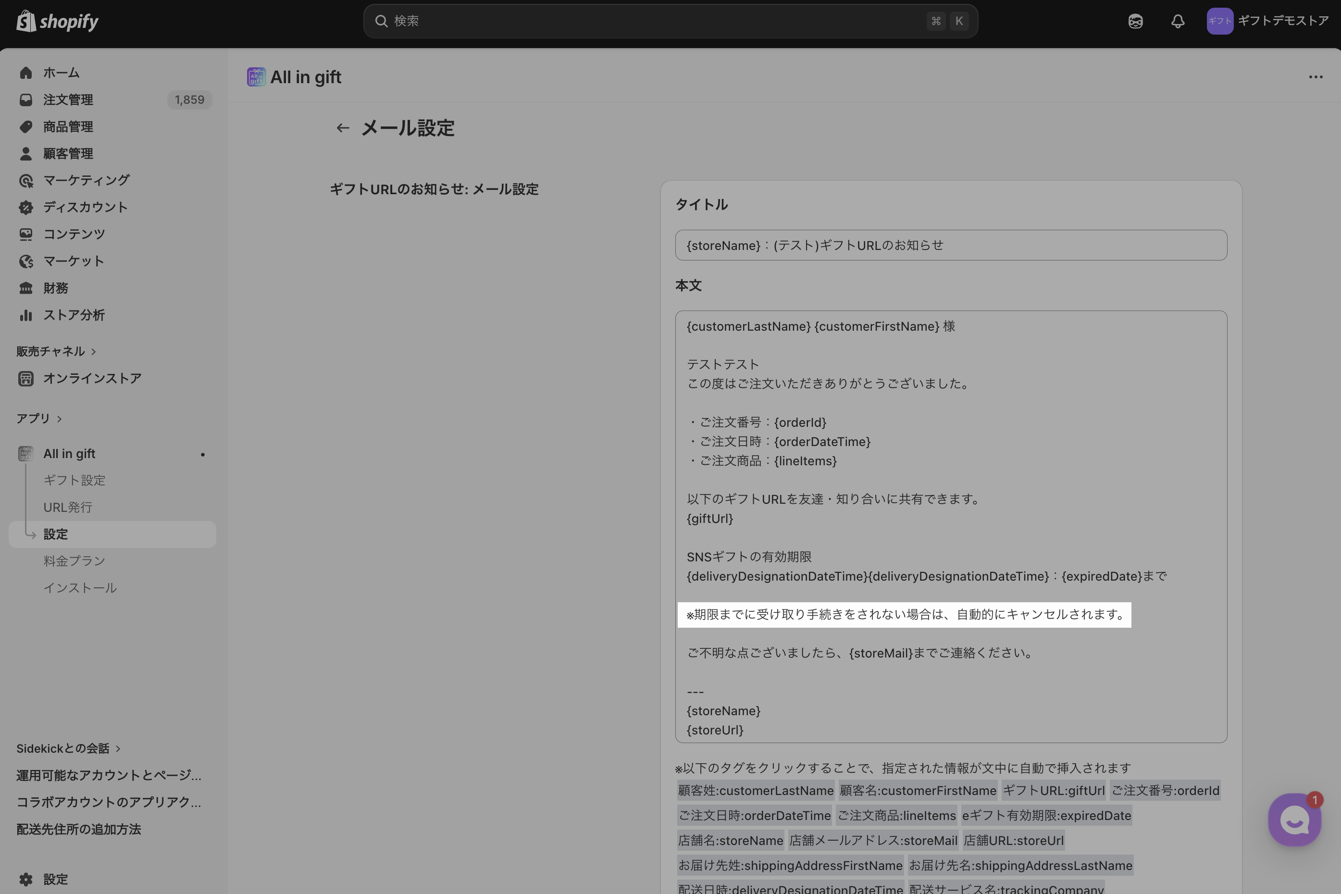Go to 料金プラン submenu item
Image resolution: width=1341 pixels, height=894 pixels.
[74, 561]
